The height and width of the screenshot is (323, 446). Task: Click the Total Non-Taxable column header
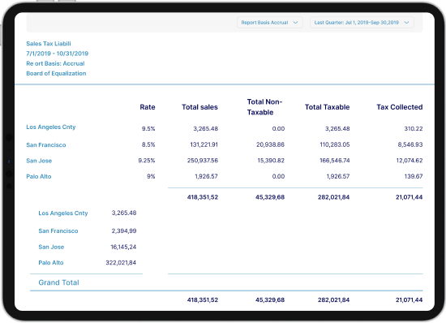point(264,107)
